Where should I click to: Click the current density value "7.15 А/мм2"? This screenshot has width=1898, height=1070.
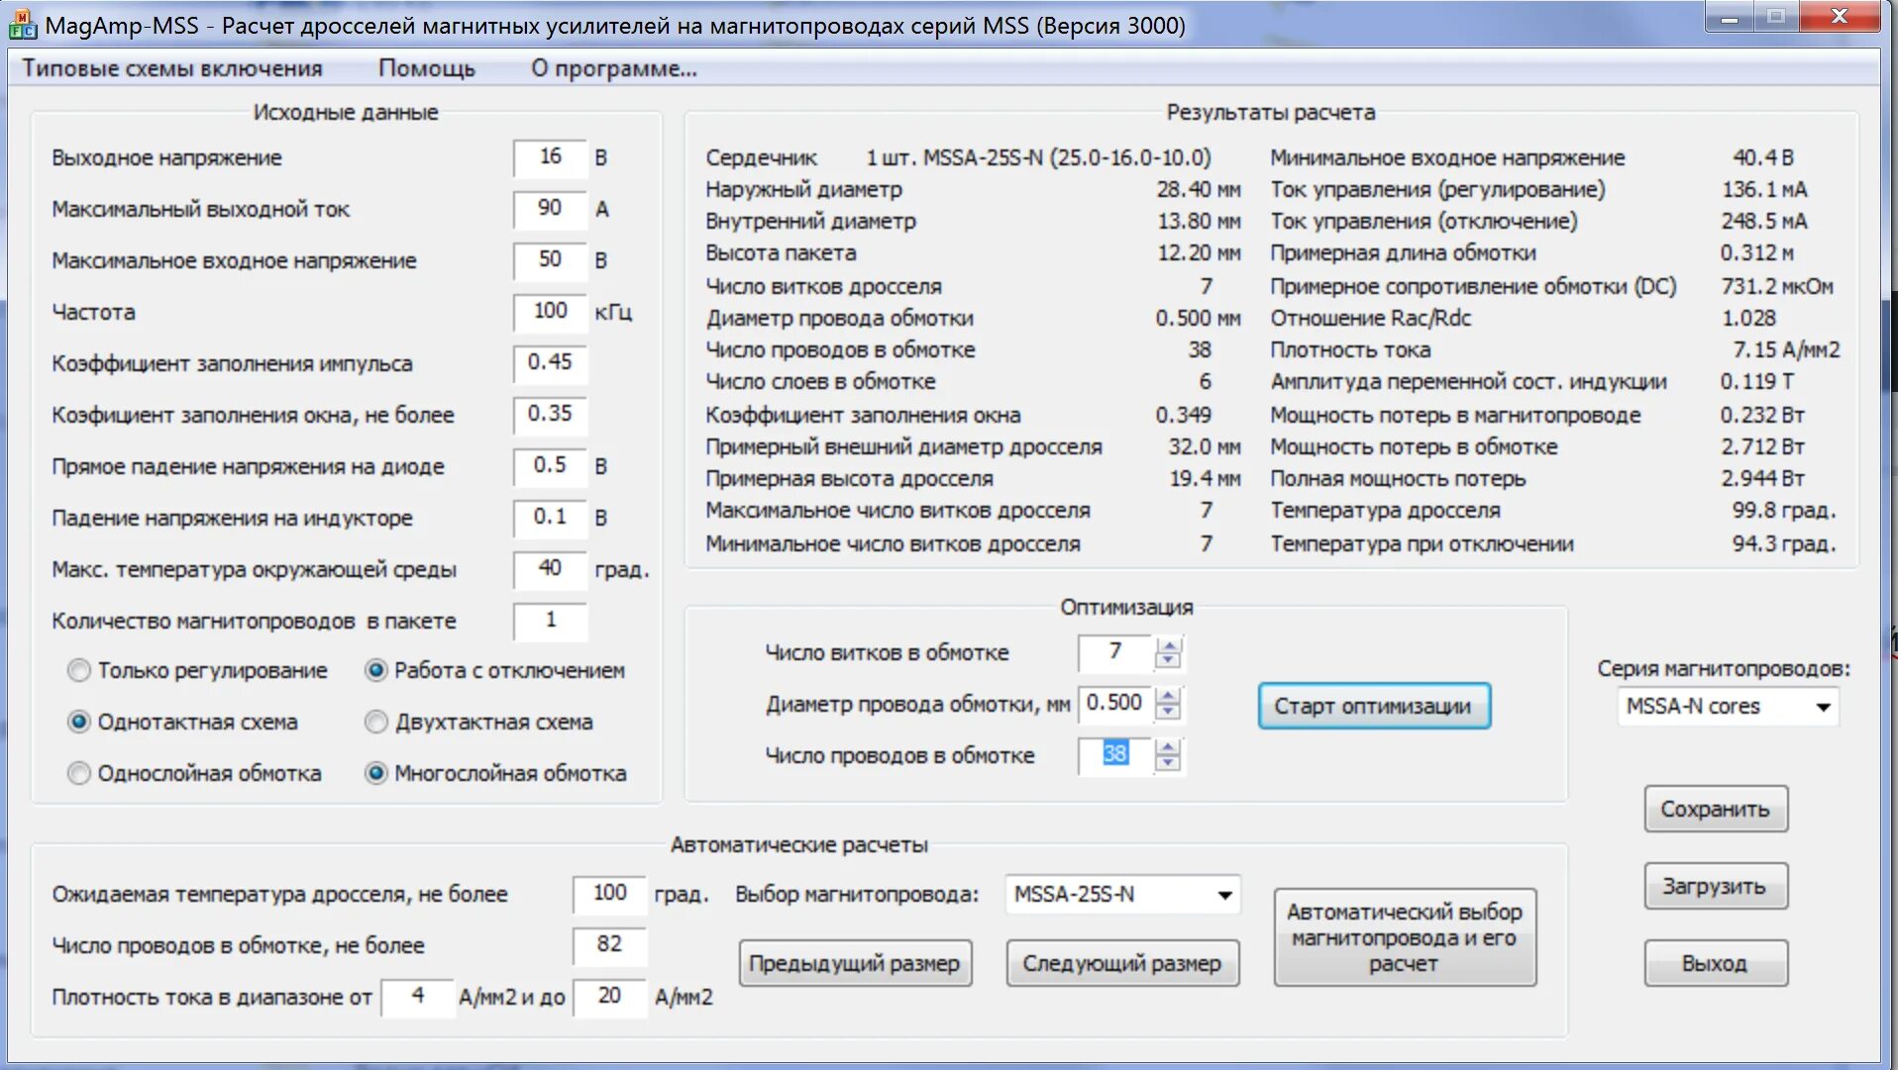1786,350
